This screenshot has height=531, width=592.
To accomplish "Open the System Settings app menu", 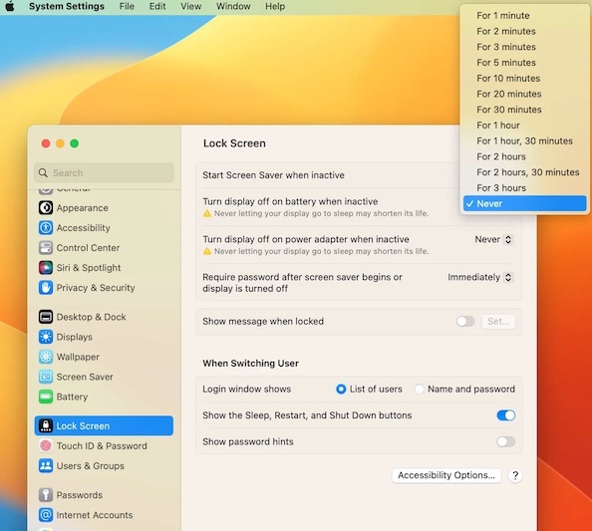I will pyautogui.click(x=67, y=6).
